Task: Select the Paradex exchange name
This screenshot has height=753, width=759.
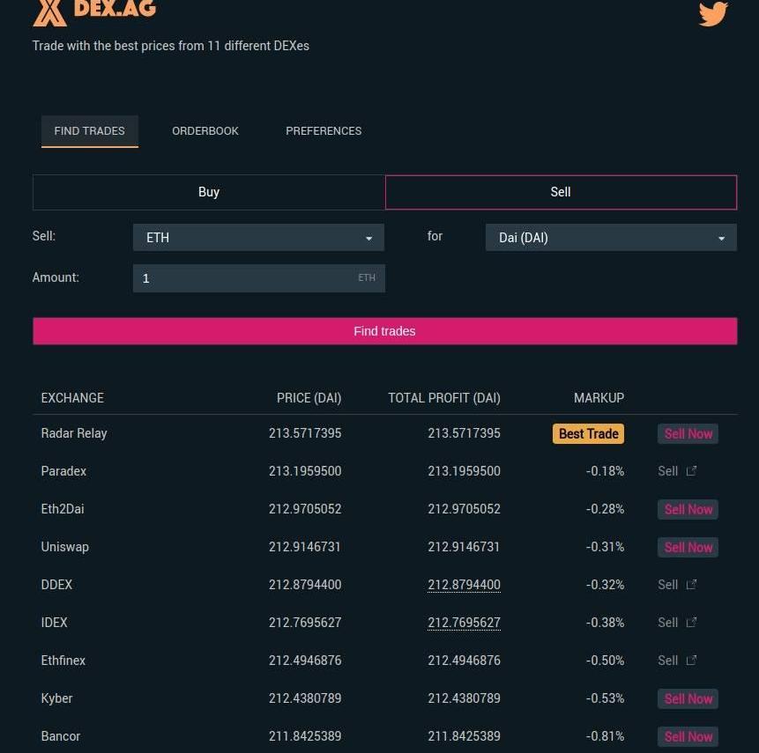Action: pyautogui.click(x=63, y=471)
